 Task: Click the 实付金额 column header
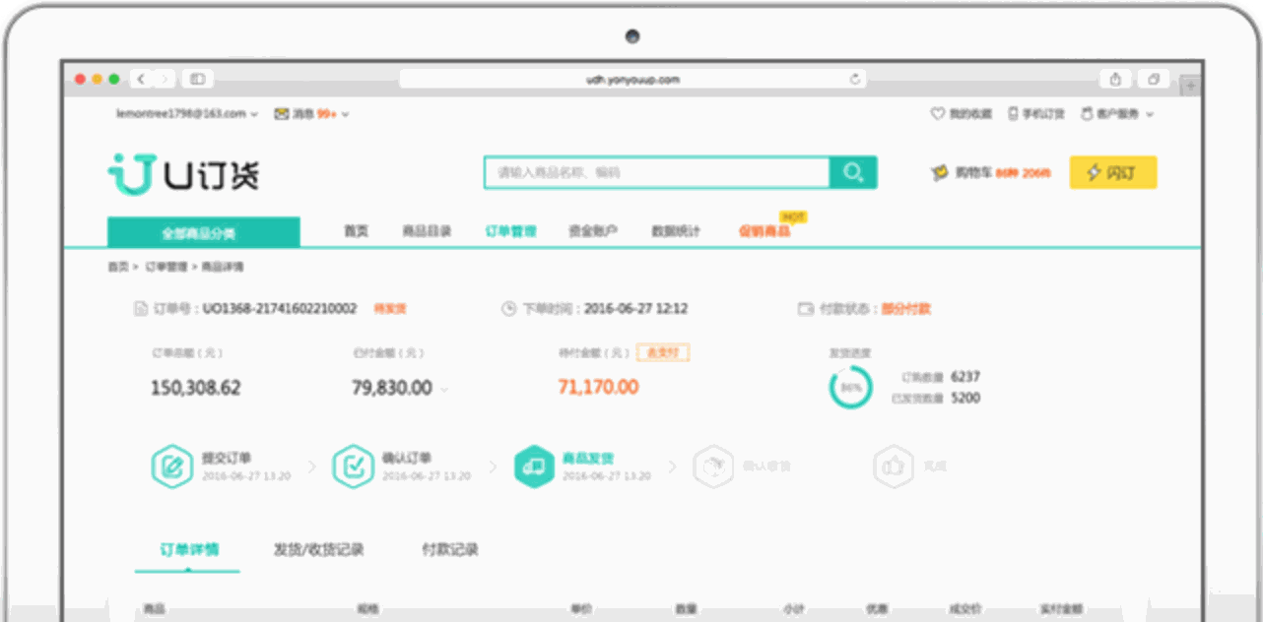(x=1061, y=610)
